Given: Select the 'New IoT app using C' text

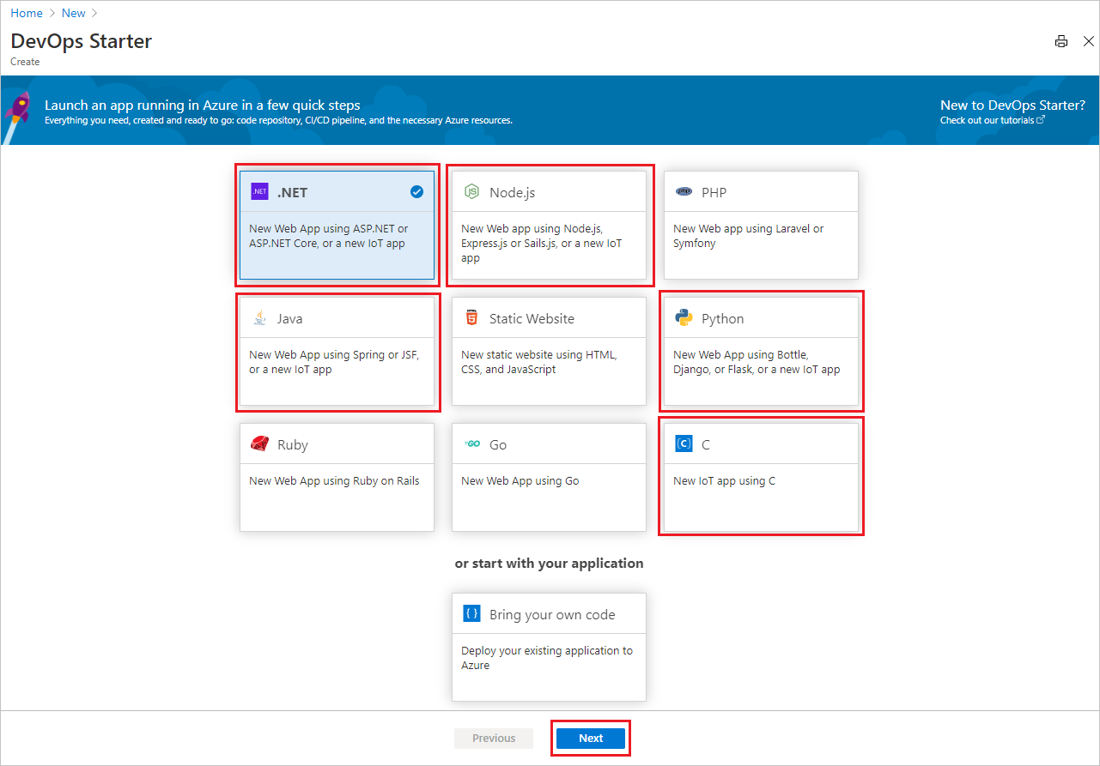Looking at the screenshot, I should pyautogui.click(x=724, y=481).
